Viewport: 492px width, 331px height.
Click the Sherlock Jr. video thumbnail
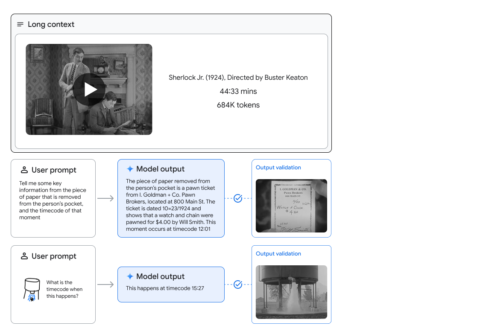point(89,89)
